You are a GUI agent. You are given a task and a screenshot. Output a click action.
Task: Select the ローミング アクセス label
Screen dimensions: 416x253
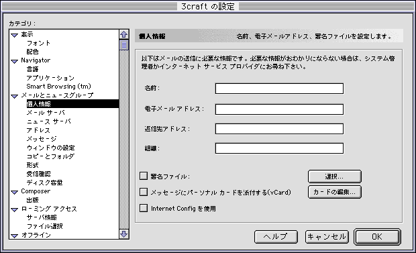click(x=49, y=209)
